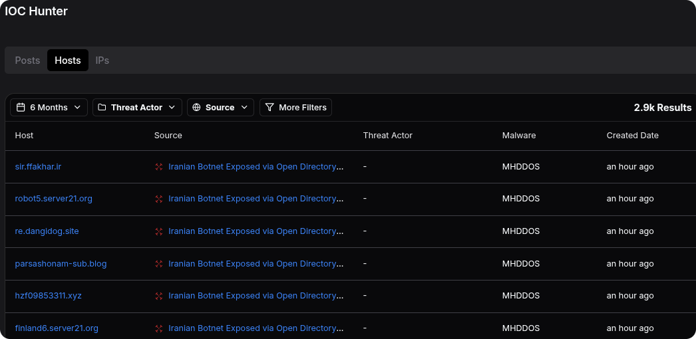Click MHDDOS in the robot5.server21.org row
This screenshot has height=339, width=696.
pos(521,199)
